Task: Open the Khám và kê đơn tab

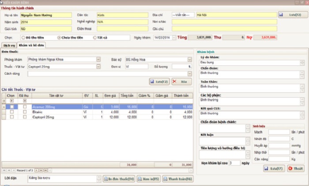Action: tap(32, 45)
